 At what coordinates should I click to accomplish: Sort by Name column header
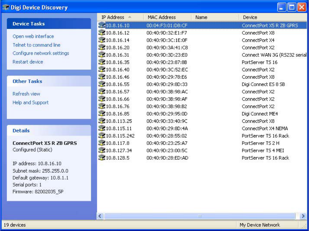[x=215, y=17]
